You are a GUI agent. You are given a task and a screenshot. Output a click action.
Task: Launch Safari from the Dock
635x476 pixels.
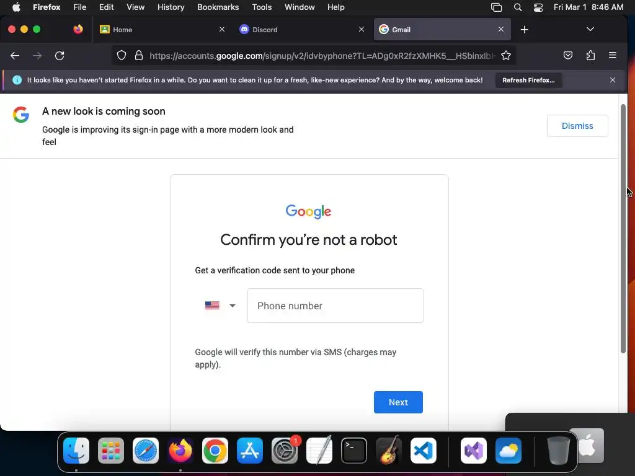pos(146,451)
